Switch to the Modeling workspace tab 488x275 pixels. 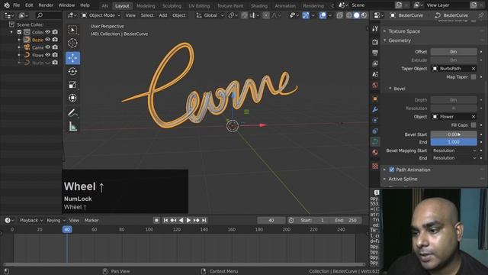[x=146, y=6]
